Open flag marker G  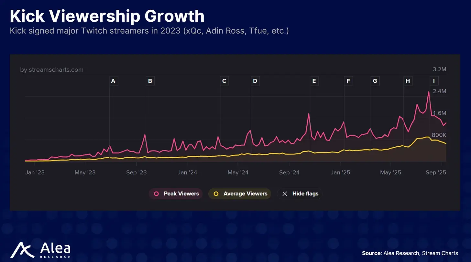[x=375, y=81]
